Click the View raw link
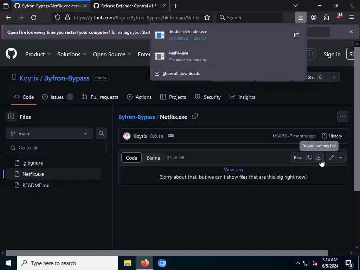Image resolution: width=360 pixels, height=270 pixels. pyautogui.click(x=233, y=169)
